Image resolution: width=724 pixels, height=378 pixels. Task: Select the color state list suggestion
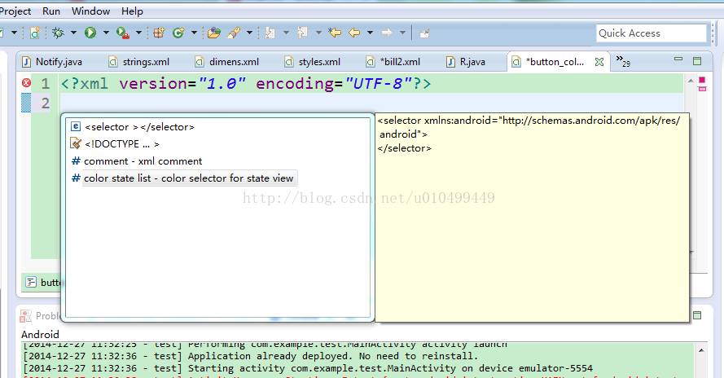(217, 178)
